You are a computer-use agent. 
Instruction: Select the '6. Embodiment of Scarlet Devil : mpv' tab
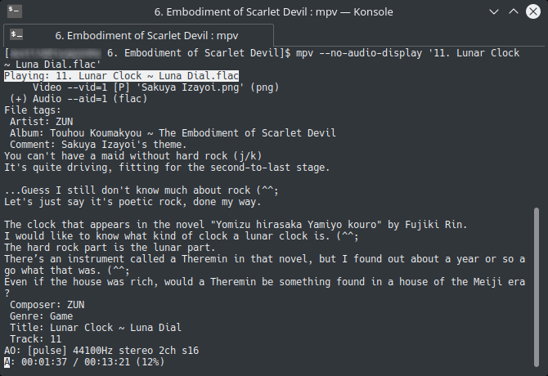138,35
